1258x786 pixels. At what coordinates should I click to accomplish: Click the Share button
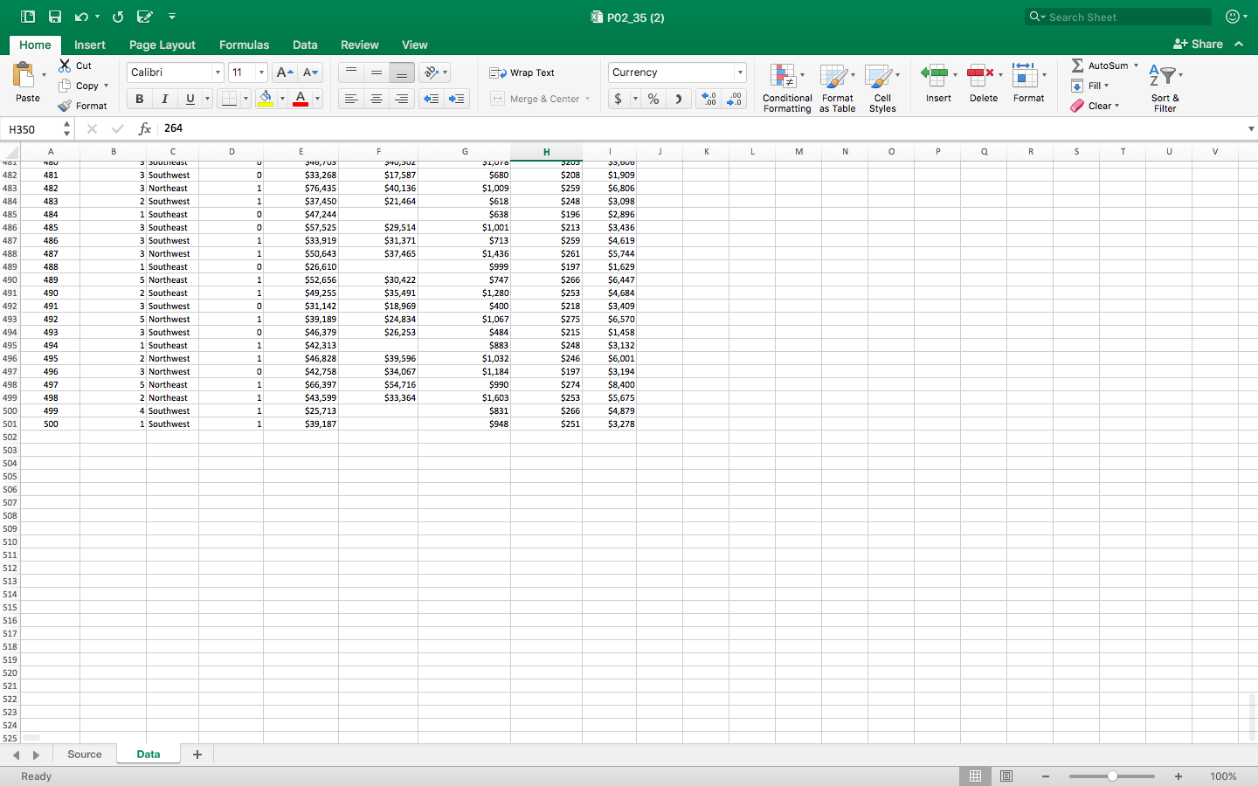[1198, 44]
